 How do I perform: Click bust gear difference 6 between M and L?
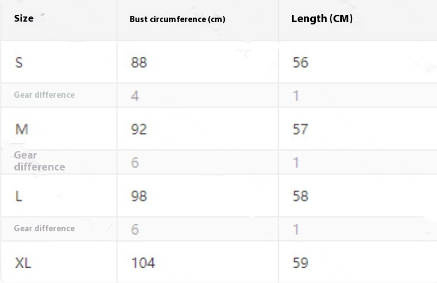point(135,163)
